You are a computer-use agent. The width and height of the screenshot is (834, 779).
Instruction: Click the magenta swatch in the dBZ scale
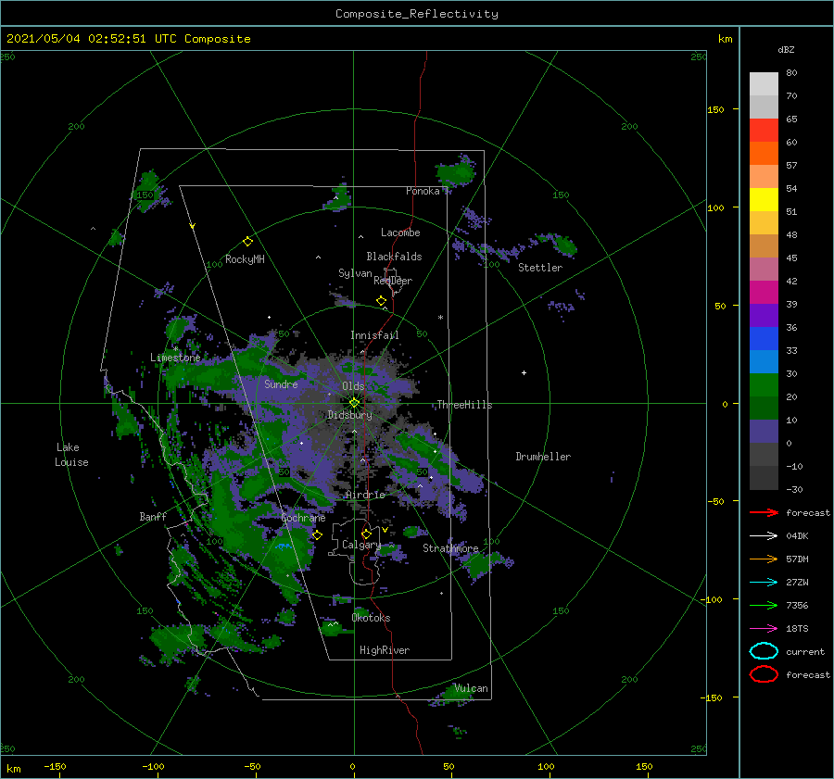[764, 293]
